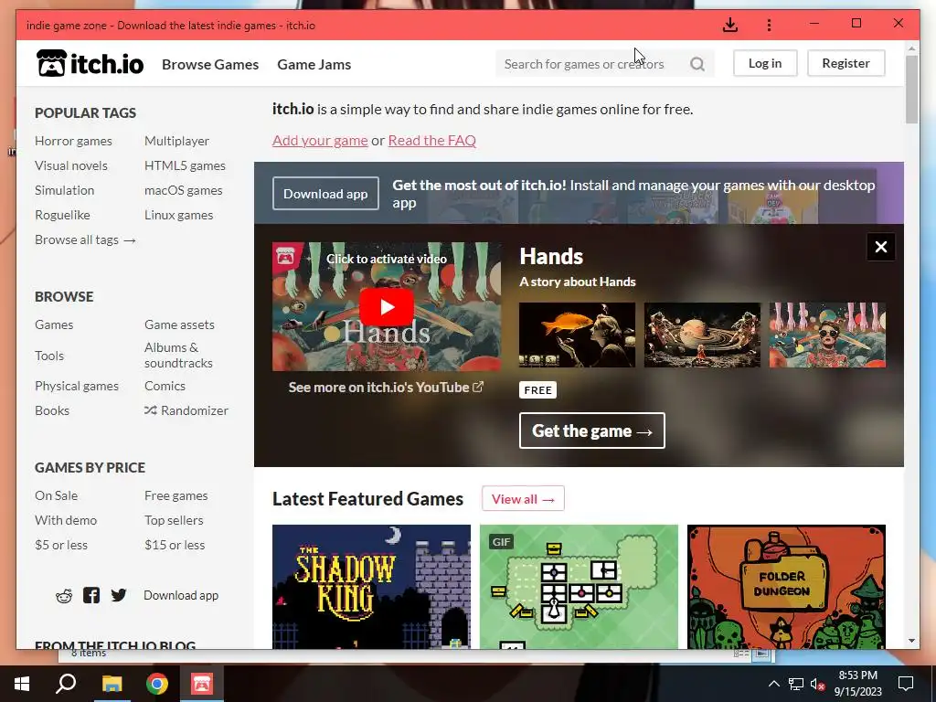Open taskbar search
Viewport: 936px width, 702px height.
(x=66, y=684)
